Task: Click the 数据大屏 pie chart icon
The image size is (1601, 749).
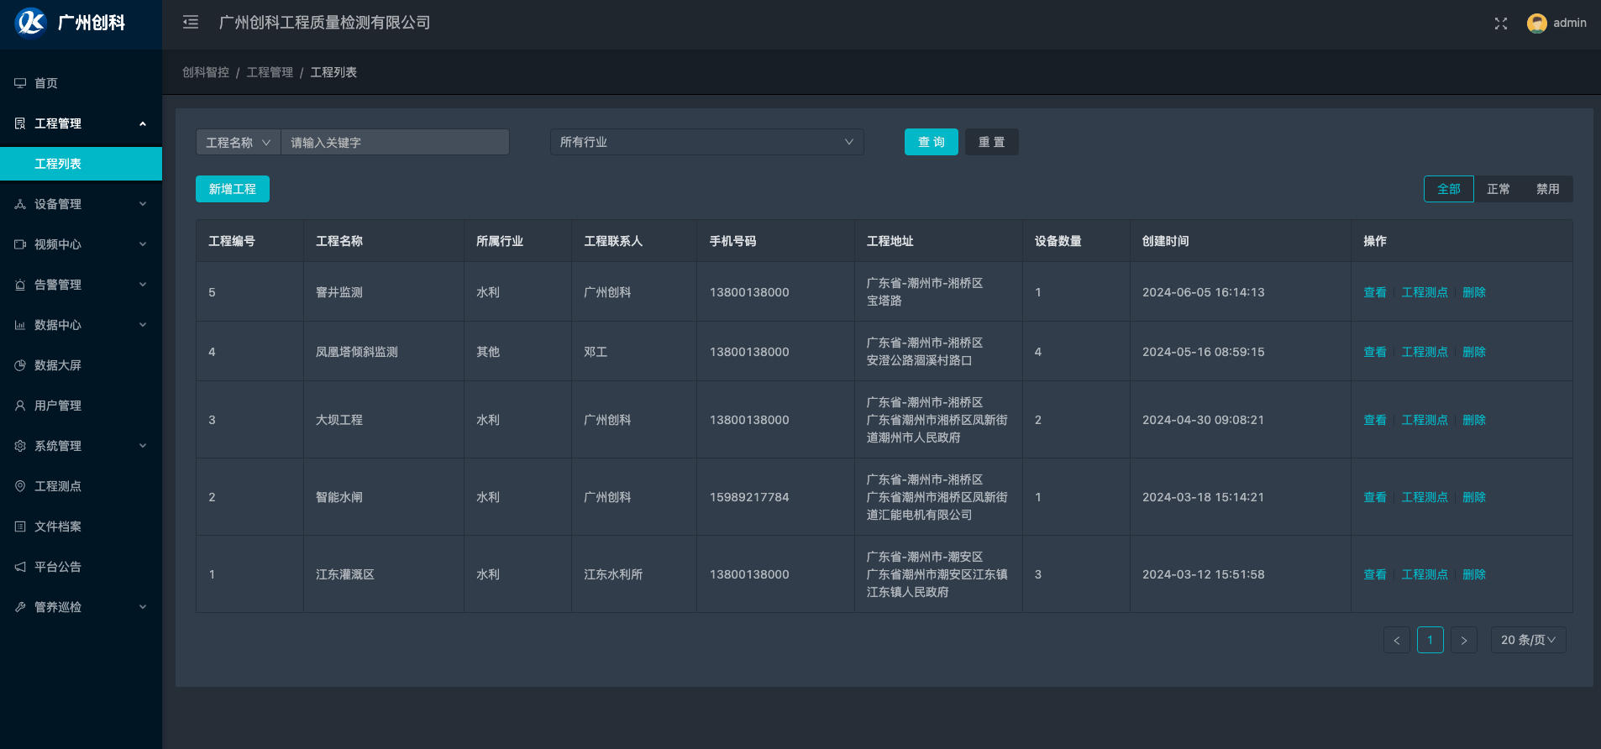Action: coord(20,365)
